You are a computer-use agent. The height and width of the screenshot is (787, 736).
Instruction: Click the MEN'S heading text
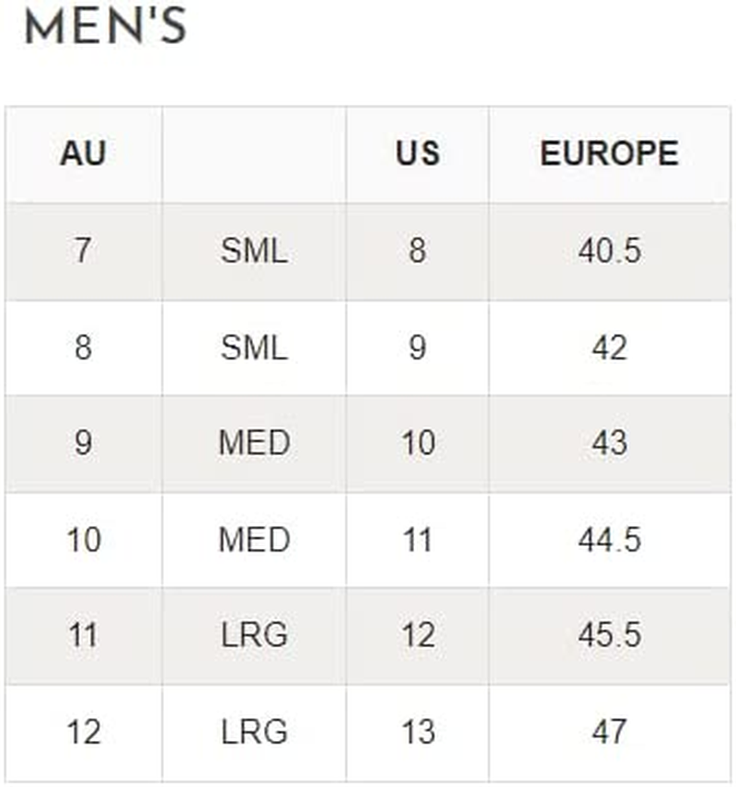click(105, 29)
